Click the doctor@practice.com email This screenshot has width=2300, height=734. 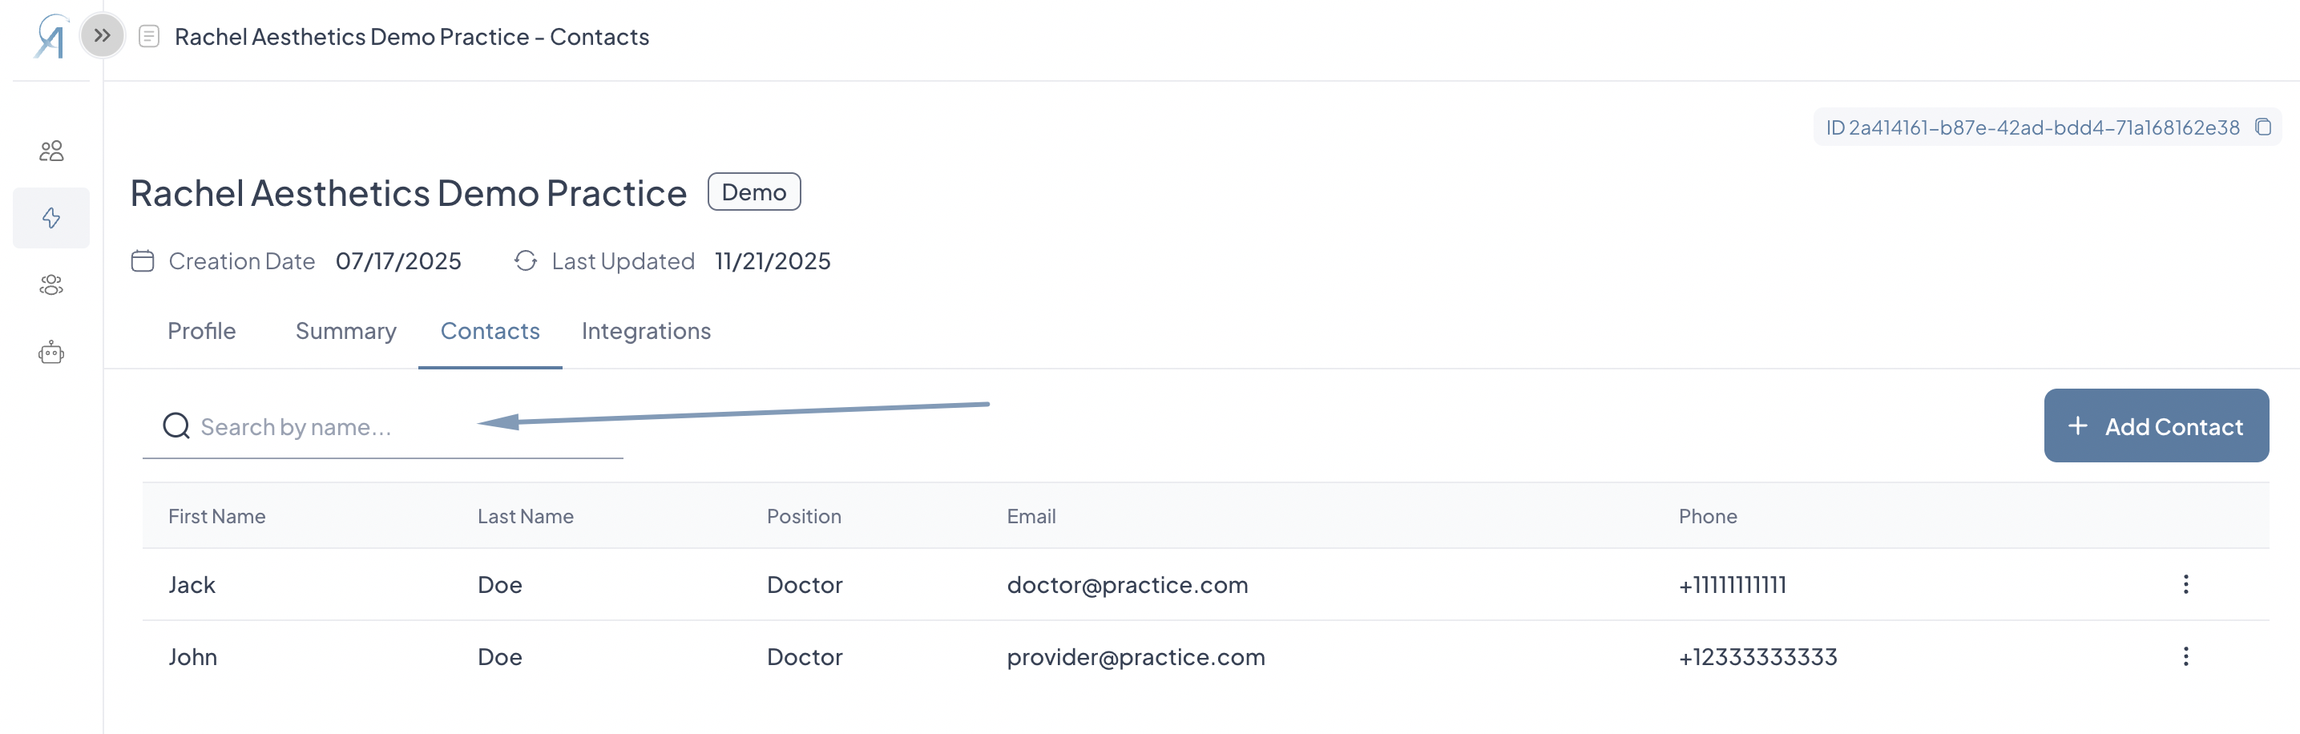point(1127,585)
